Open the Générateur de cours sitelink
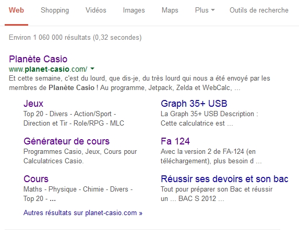The height and width of the screenshot is (235, 299). coord(67,141)
